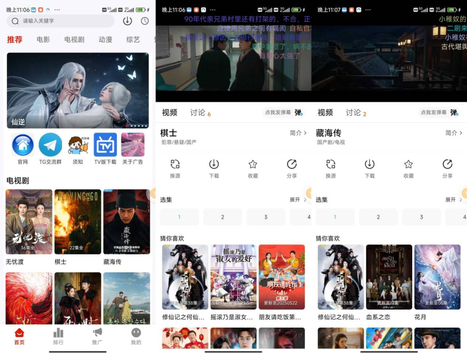This screenshot has width=467, height=355.
Task: Select the 视频 tab on the 棋士 page
Action: click(170, 112)
